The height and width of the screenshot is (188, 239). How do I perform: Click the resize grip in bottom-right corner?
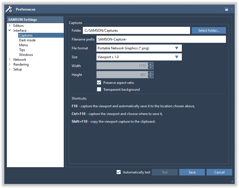[x=231, y=181]
